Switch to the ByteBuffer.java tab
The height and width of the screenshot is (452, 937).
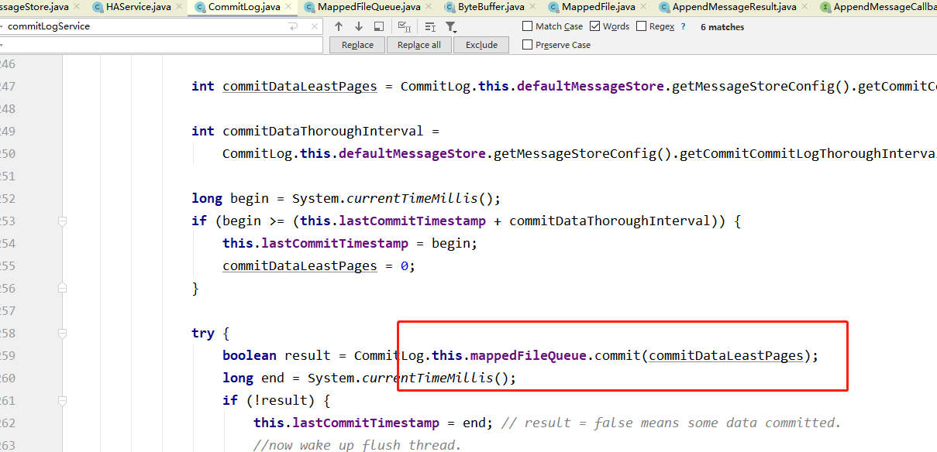point(491,7)
